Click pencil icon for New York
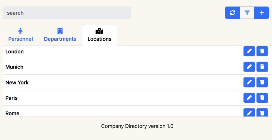 pos(249,82)
